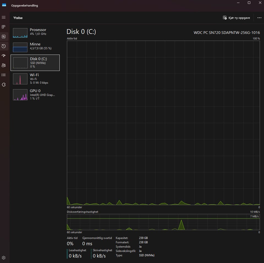Image resolution: width=264 pixels, height=263 pixels.
Task: Go to the Processes page icon
Action: point(4,27)
